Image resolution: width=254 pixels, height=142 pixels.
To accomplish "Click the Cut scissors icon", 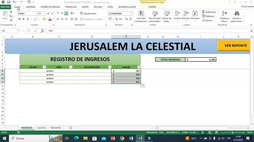I will pyautogui.click(x=11, y=12).
